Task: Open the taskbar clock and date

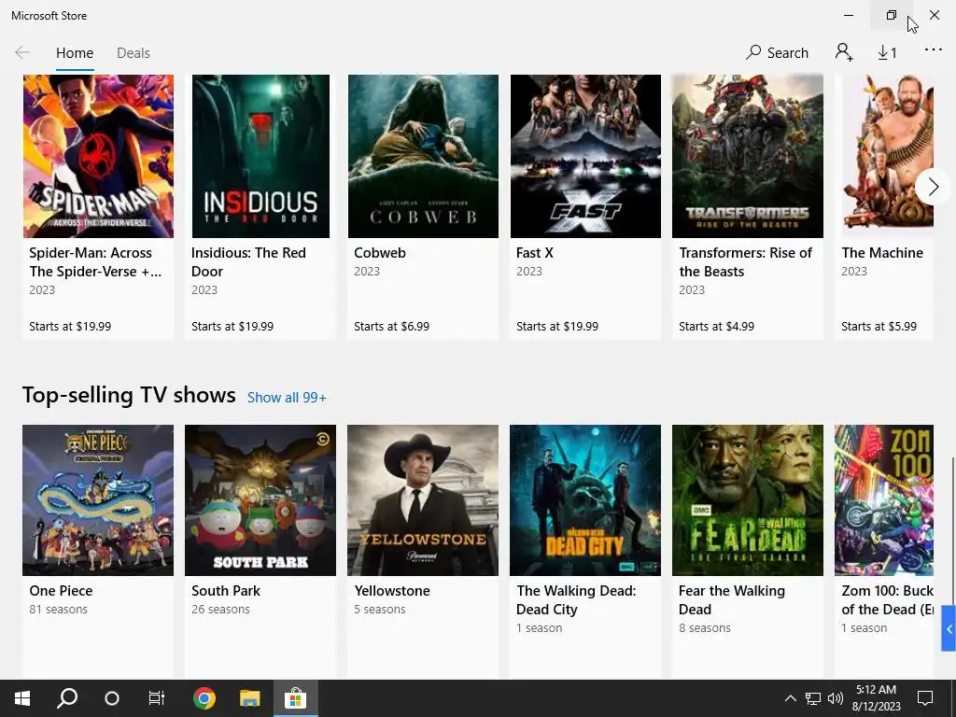Action: coord(876,698)
